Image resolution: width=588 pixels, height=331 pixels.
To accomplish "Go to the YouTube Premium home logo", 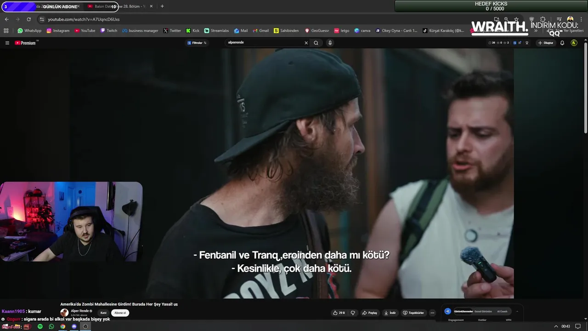I will [25, 43].
